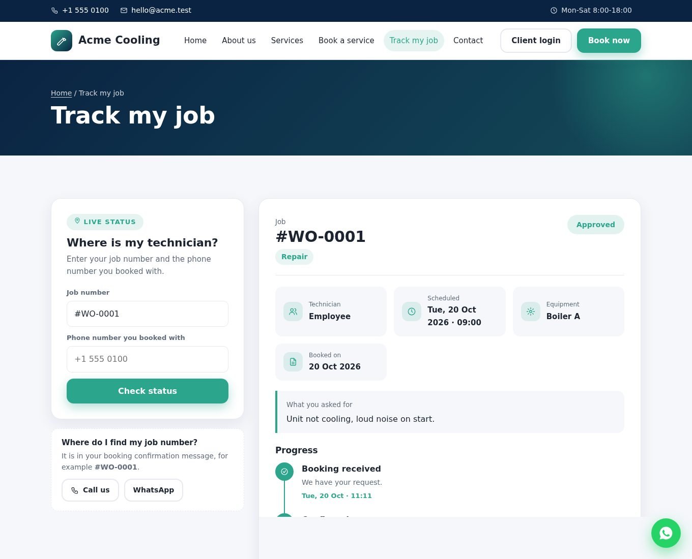Open the Home menu item
Image resolution: width=692 pixels, height=559 pixels.
coord(195,41)
